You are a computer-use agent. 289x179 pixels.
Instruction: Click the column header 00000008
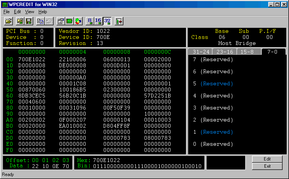click(117, 52)
